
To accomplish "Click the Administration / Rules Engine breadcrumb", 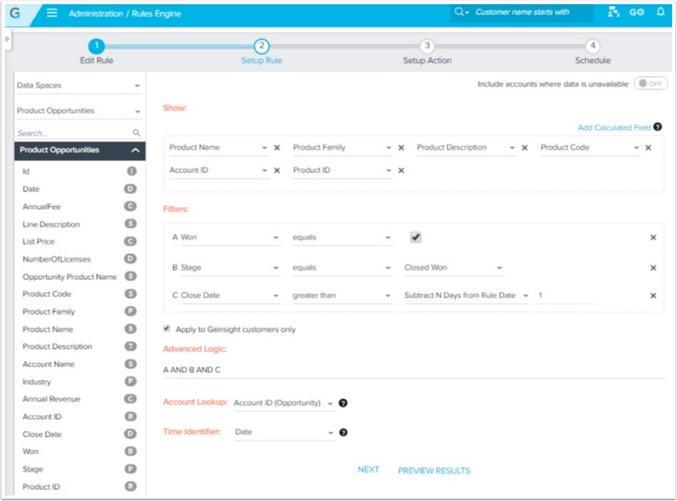I will [125, 13].
